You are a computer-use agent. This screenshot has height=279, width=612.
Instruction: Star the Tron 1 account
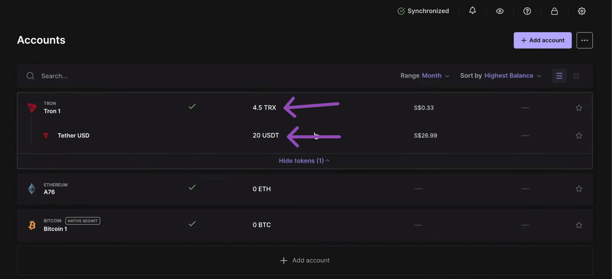tap(579, 108)
